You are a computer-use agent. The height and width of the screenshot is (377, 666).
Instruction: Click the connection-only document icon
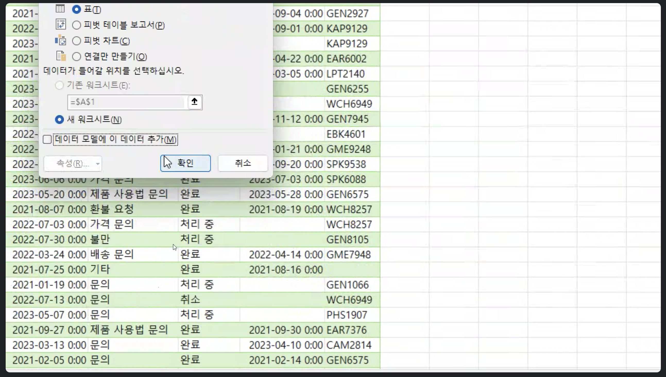tap(61, 56)
